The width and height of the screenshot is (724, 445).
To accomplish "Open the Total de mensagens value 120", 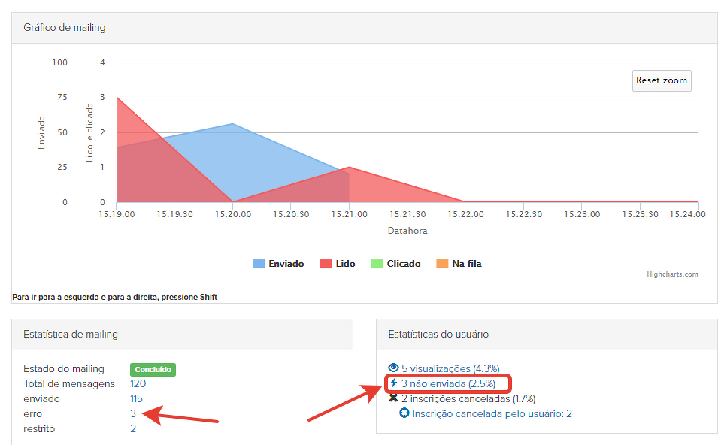I will 138,383.
